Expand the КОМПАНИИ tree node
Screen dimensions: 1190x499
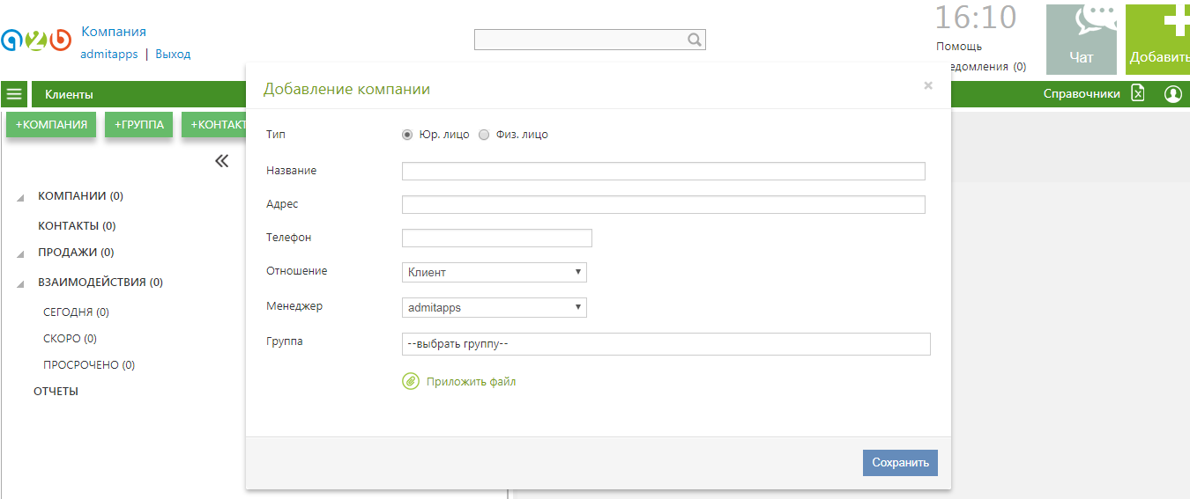[x=20, y=197]
